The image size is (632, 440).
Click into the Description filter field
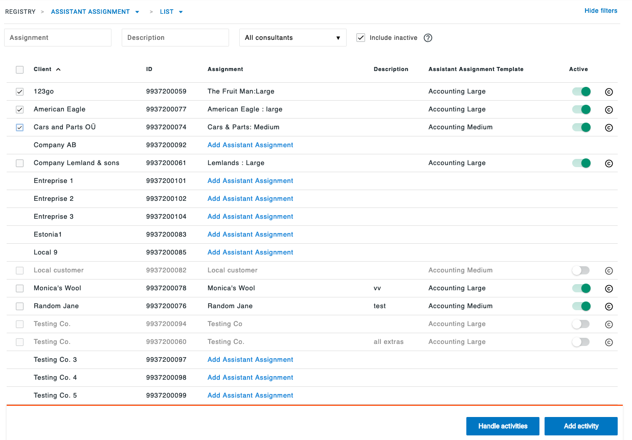pyautogui.click(x=175, y=38)
